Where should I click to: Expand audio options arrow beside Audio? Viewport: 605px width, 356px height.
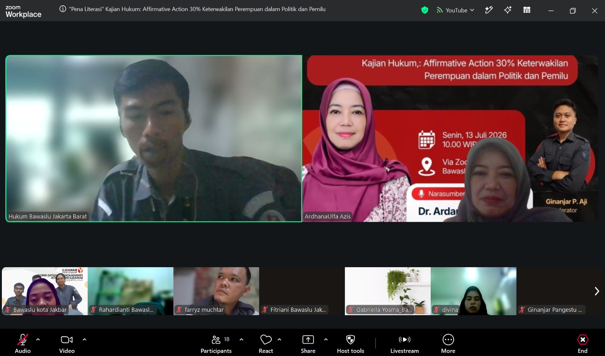click(38, 339)
